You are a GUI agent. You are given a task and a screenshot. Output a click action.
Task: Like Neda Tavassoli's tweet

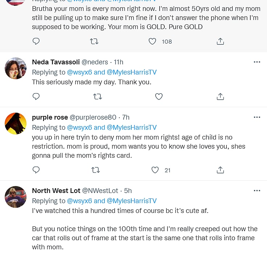coord(159,96)
